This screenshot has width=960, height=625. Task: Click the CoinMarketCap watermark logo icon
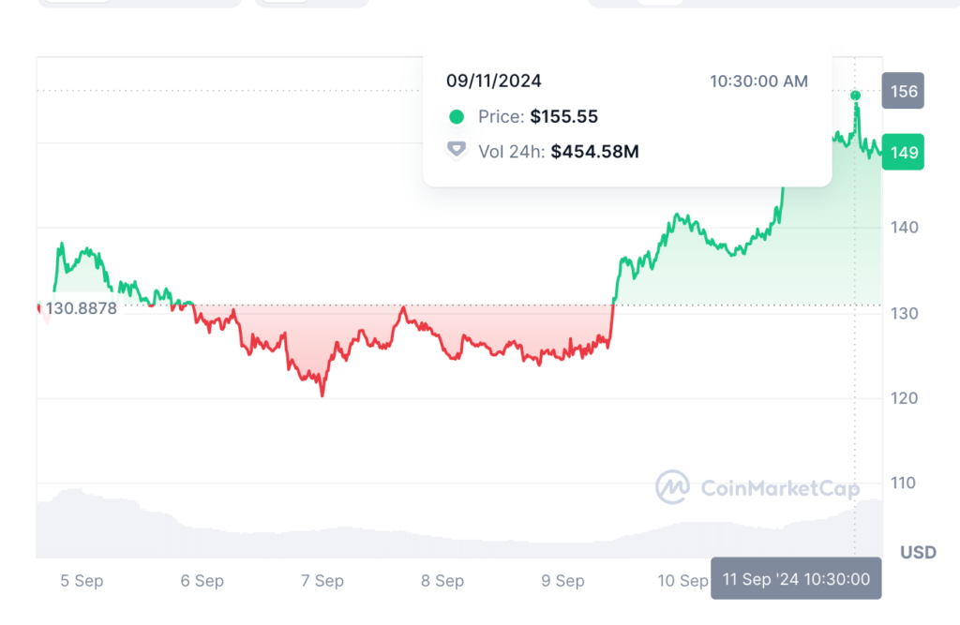[672, 487]
